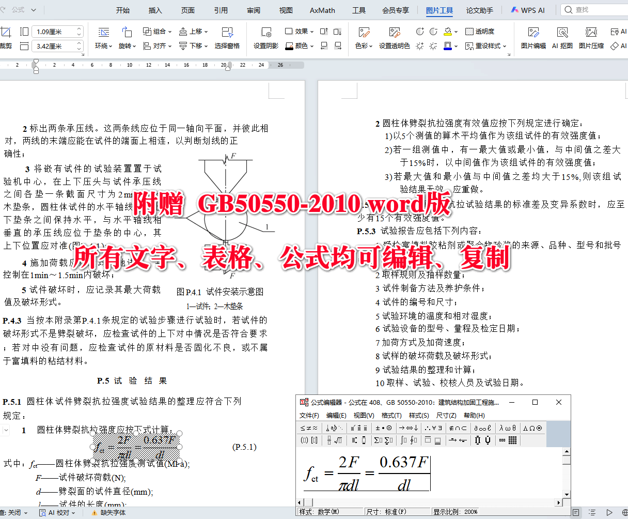Click the 设置阴影 shadow settings icon
628x519 pixels.
click(x=266, y=38)
